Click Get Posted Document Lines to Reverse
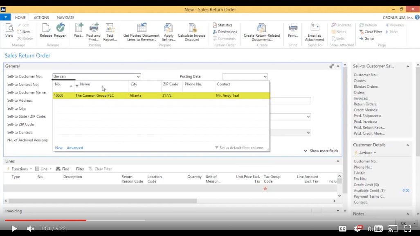This screenshot has height=236, width=420. coord(141,32)
